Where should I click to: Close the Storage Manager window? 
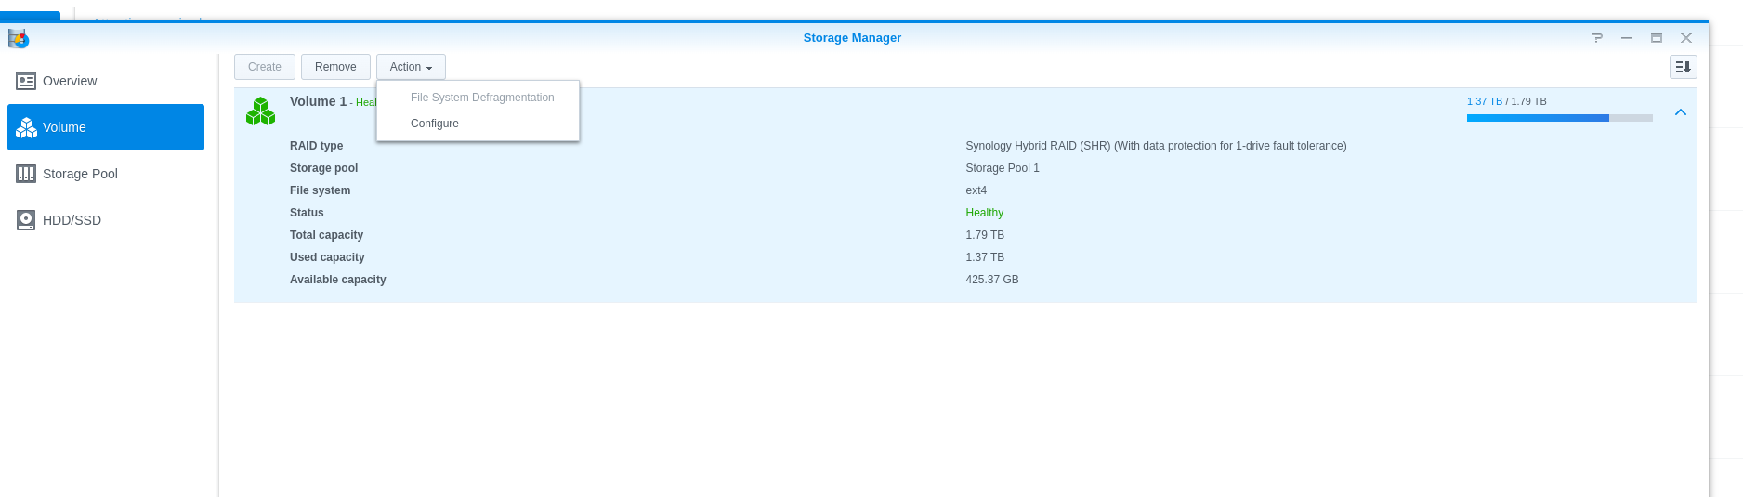click(1685, 38)
